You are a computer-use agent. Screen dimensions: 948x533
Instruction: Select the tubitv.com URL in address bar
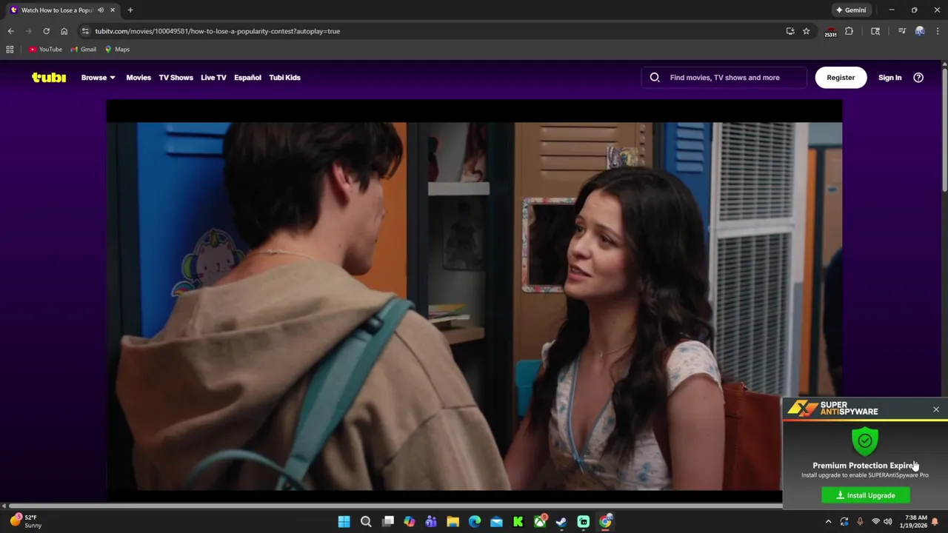[217, 31]
